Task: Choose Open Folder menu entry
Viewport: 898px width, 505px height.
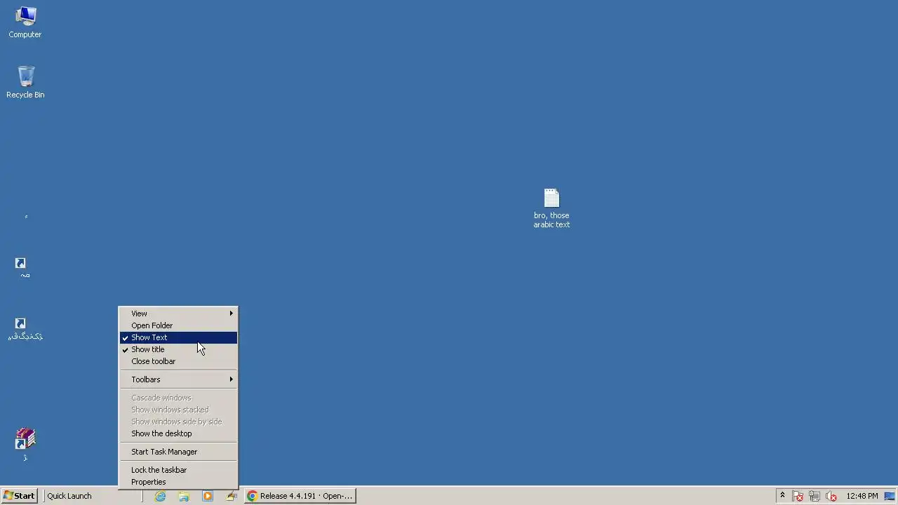Action: (x=178, y=325)
